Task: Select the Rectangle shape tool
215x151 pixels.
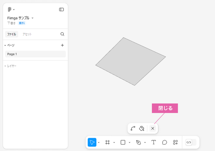Action: [123, 142]
